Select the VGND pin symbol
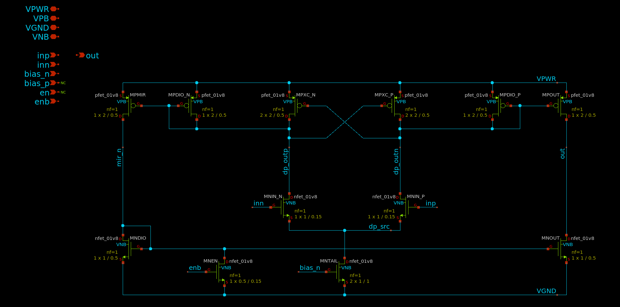Viewport: 620px width, 307px height. [x=54, y=28]
